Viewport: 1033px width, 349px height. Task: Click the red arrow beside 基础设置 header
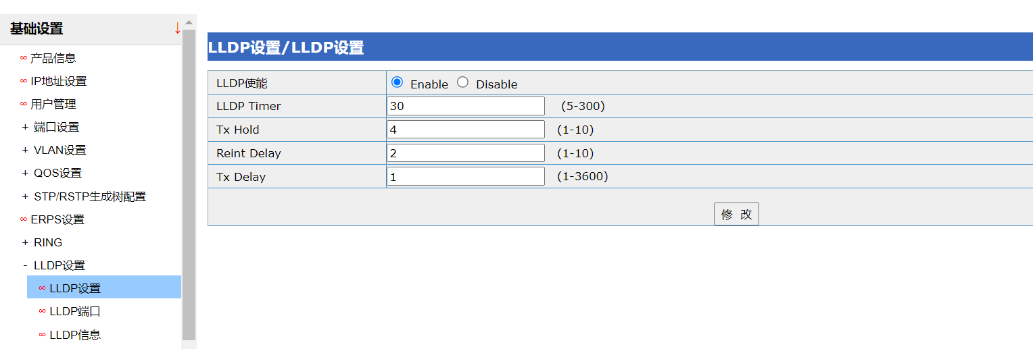coord(177,28)
